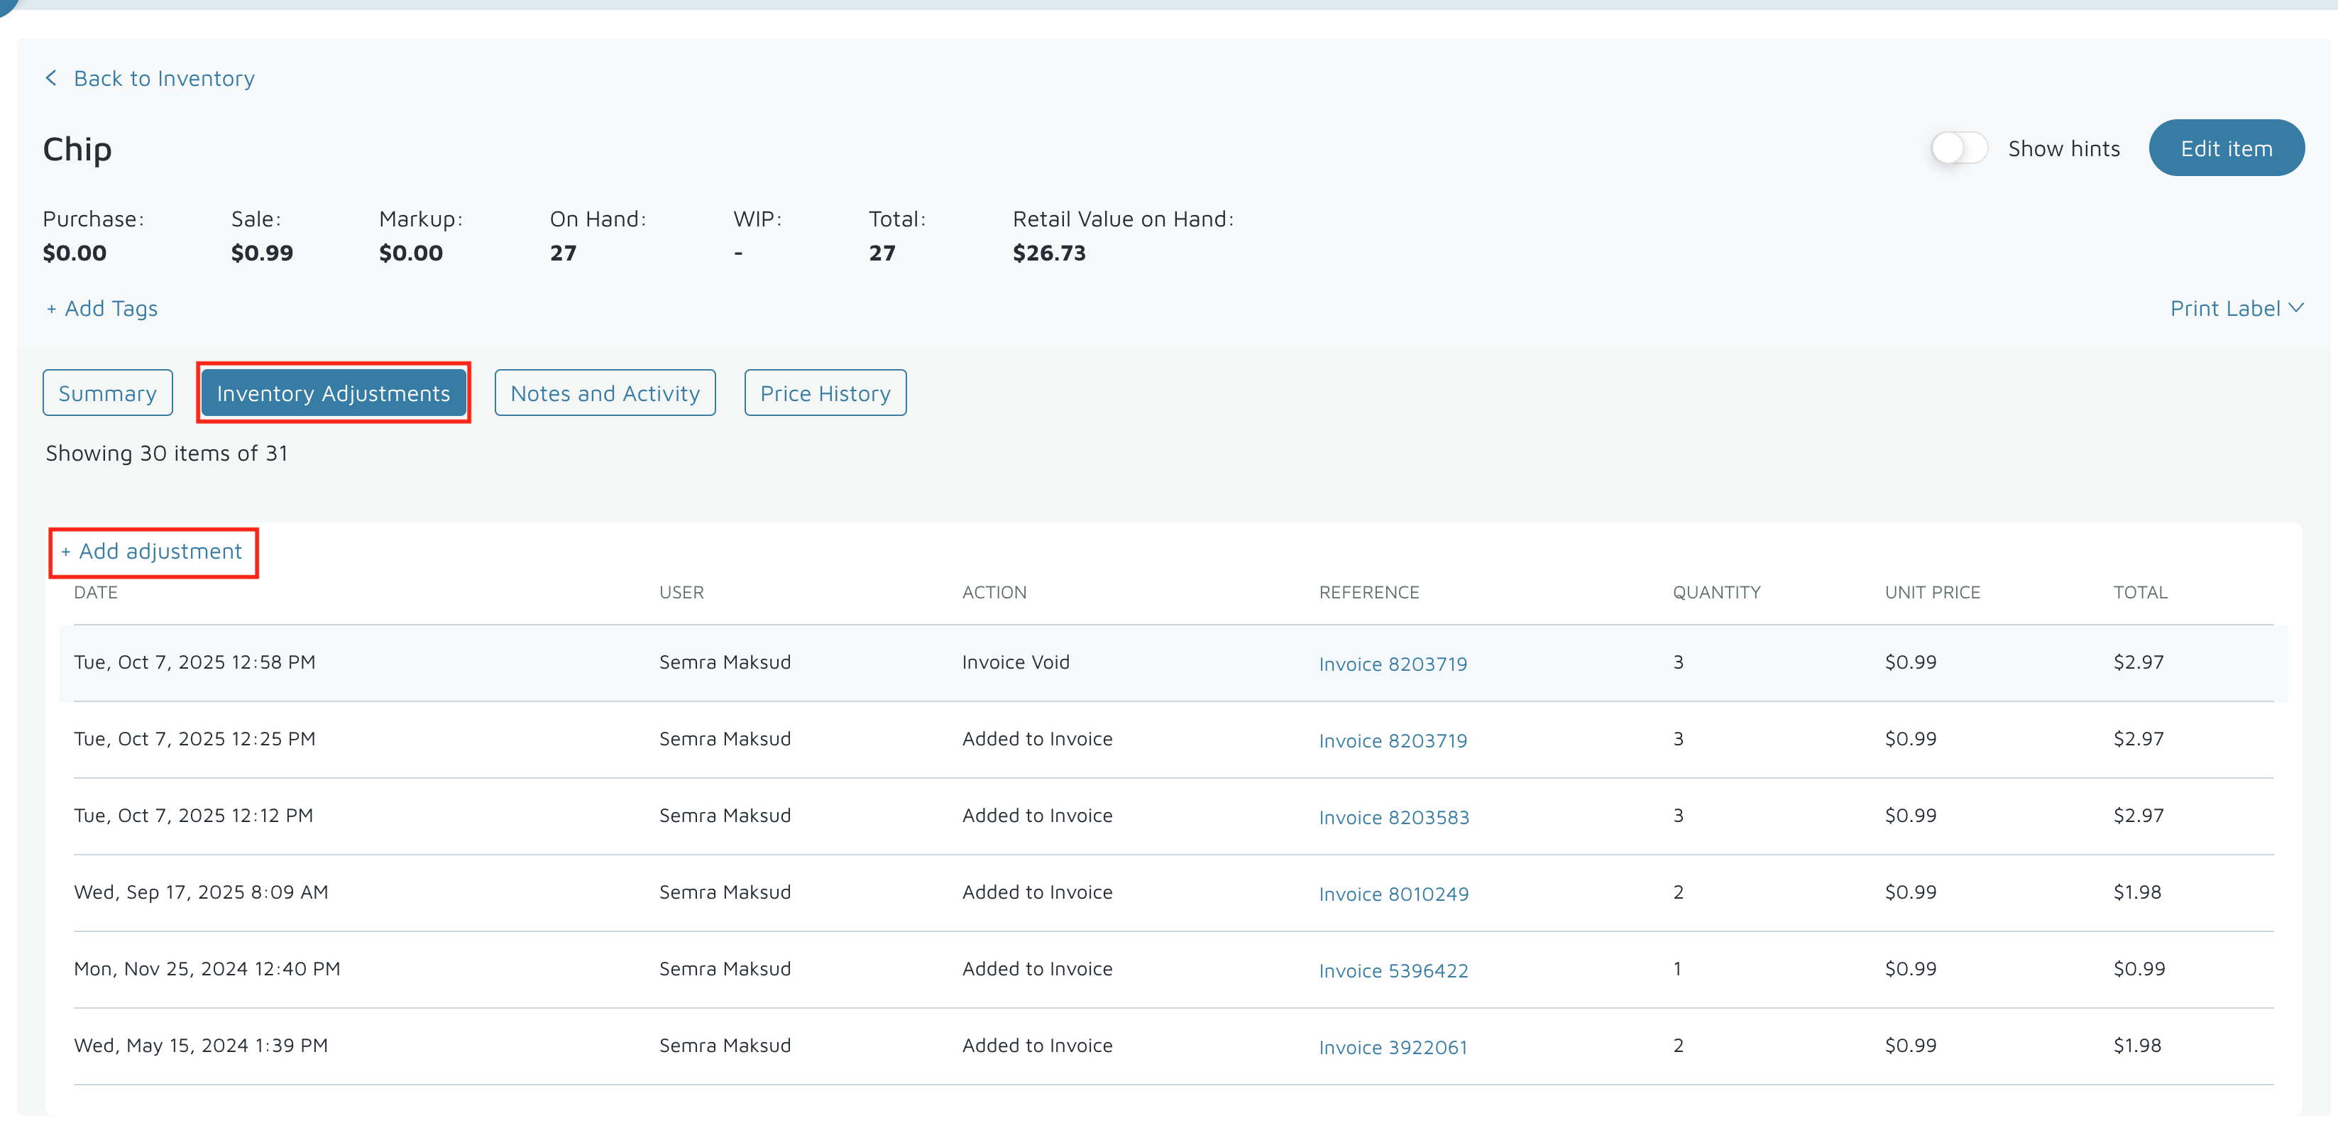The height and width of the screenshot is (1123, 2338).
Task: Open the Invoice 3922061 reference link
Action: [x=1393, y=1048]
